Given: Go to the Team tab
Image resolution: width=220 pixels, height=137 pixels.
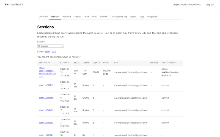Looking at the screenshot, I should [87, 17].
